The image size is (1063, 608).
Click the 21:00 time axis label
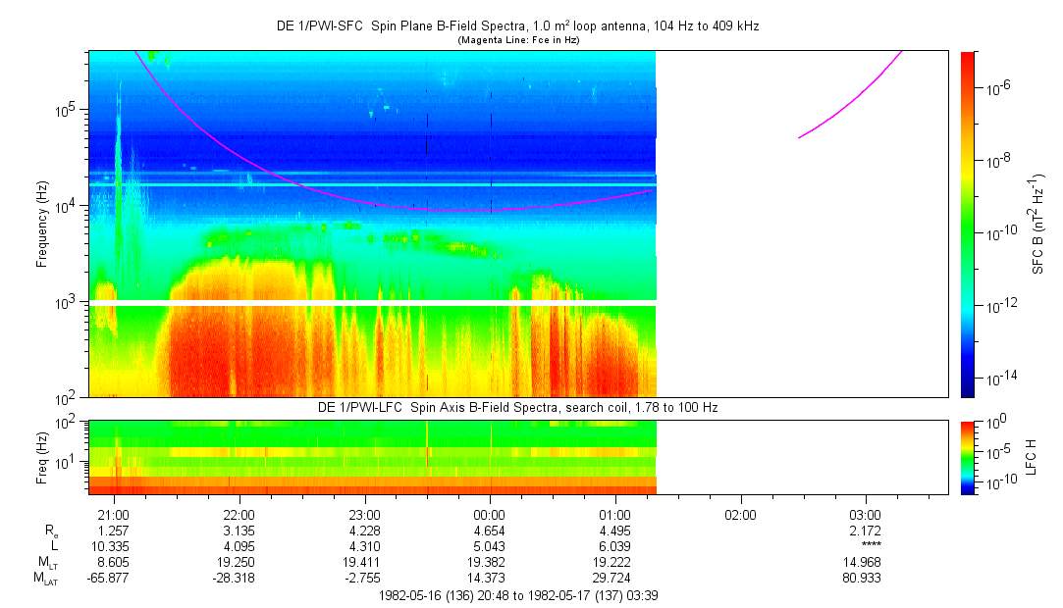point(115,514)
